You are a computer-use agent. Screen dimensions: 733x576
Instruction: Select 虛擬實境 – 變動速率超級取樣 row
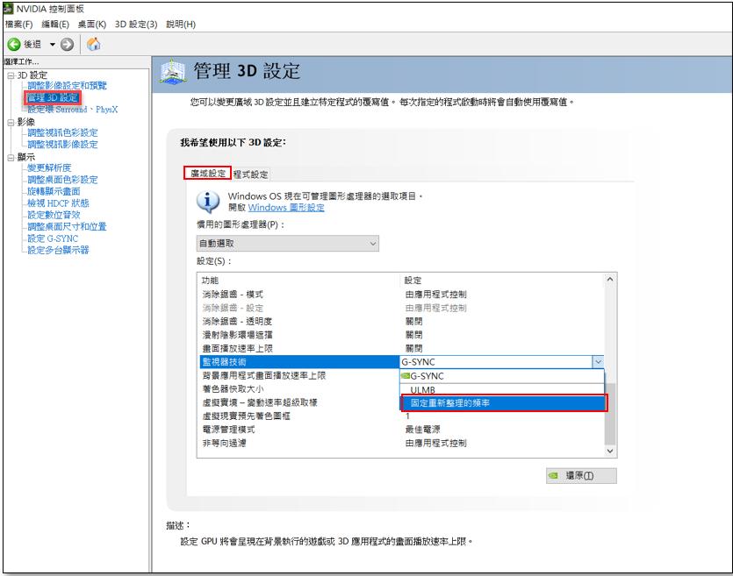pyautogui.click(x=299, y=402)
